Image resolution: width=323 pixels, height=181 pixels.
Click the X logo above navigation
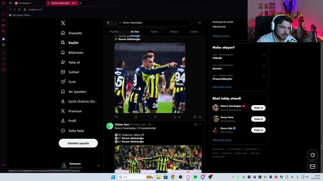point(63,23)
